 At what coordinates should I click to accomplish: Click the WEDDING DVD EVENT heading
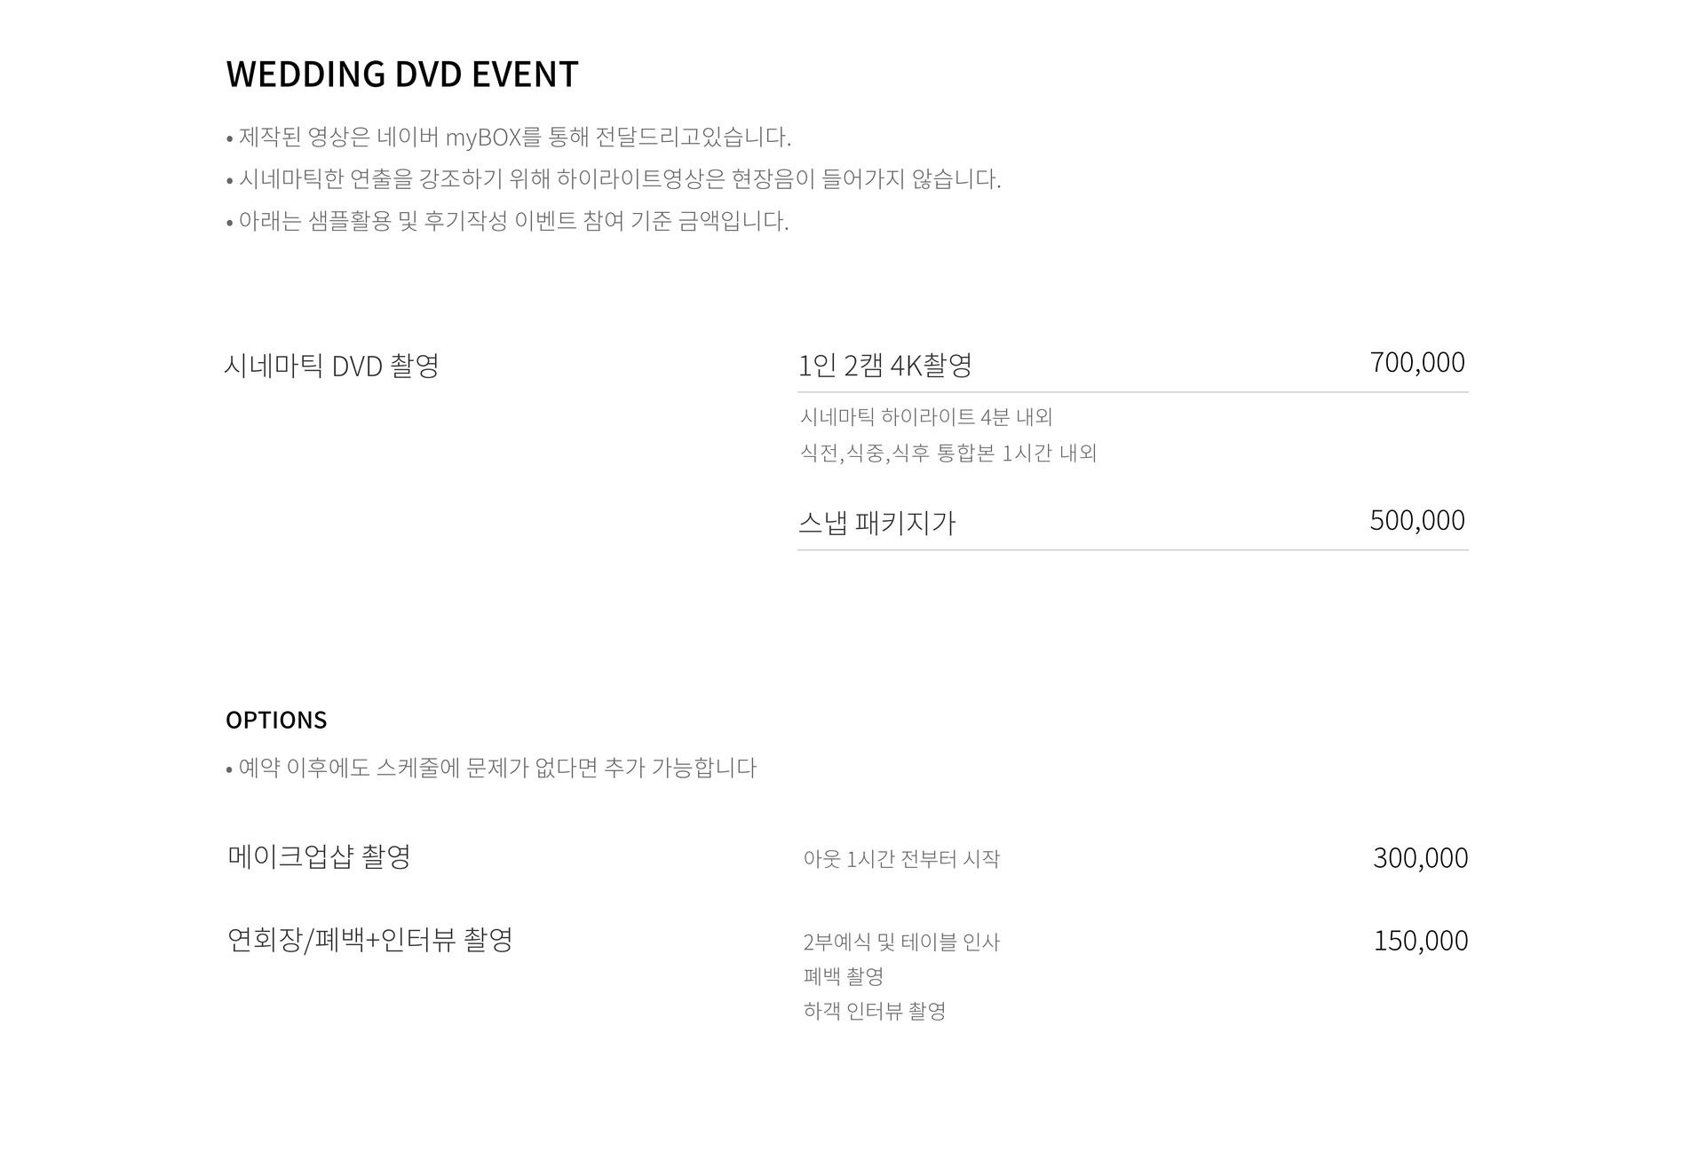pos(401,75)
